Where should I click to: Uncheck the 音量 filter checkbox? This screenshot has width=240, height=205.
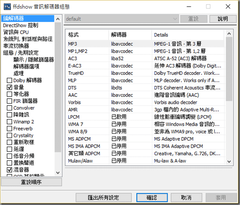(9, 87)
